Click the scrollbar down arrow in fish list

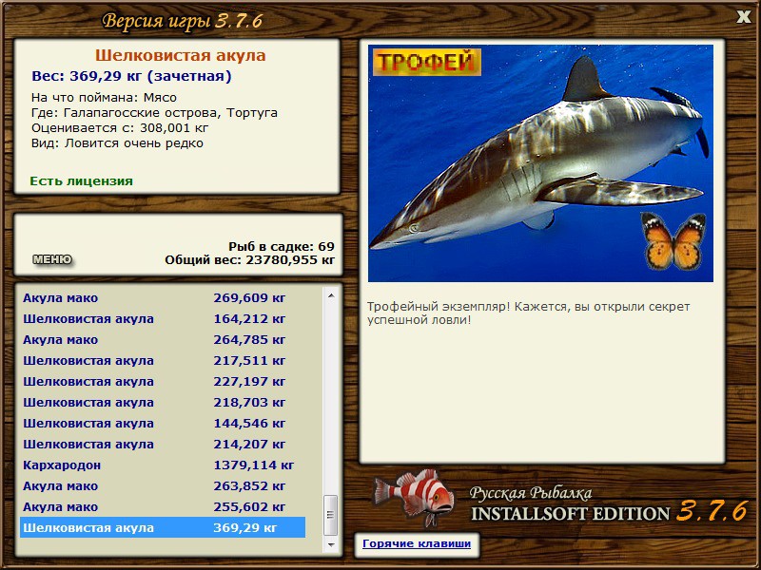click(x=331, y=544)
